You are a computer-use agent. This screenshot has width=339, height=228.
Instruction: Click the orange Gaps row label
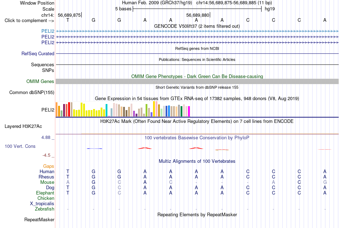click(49, 166)
